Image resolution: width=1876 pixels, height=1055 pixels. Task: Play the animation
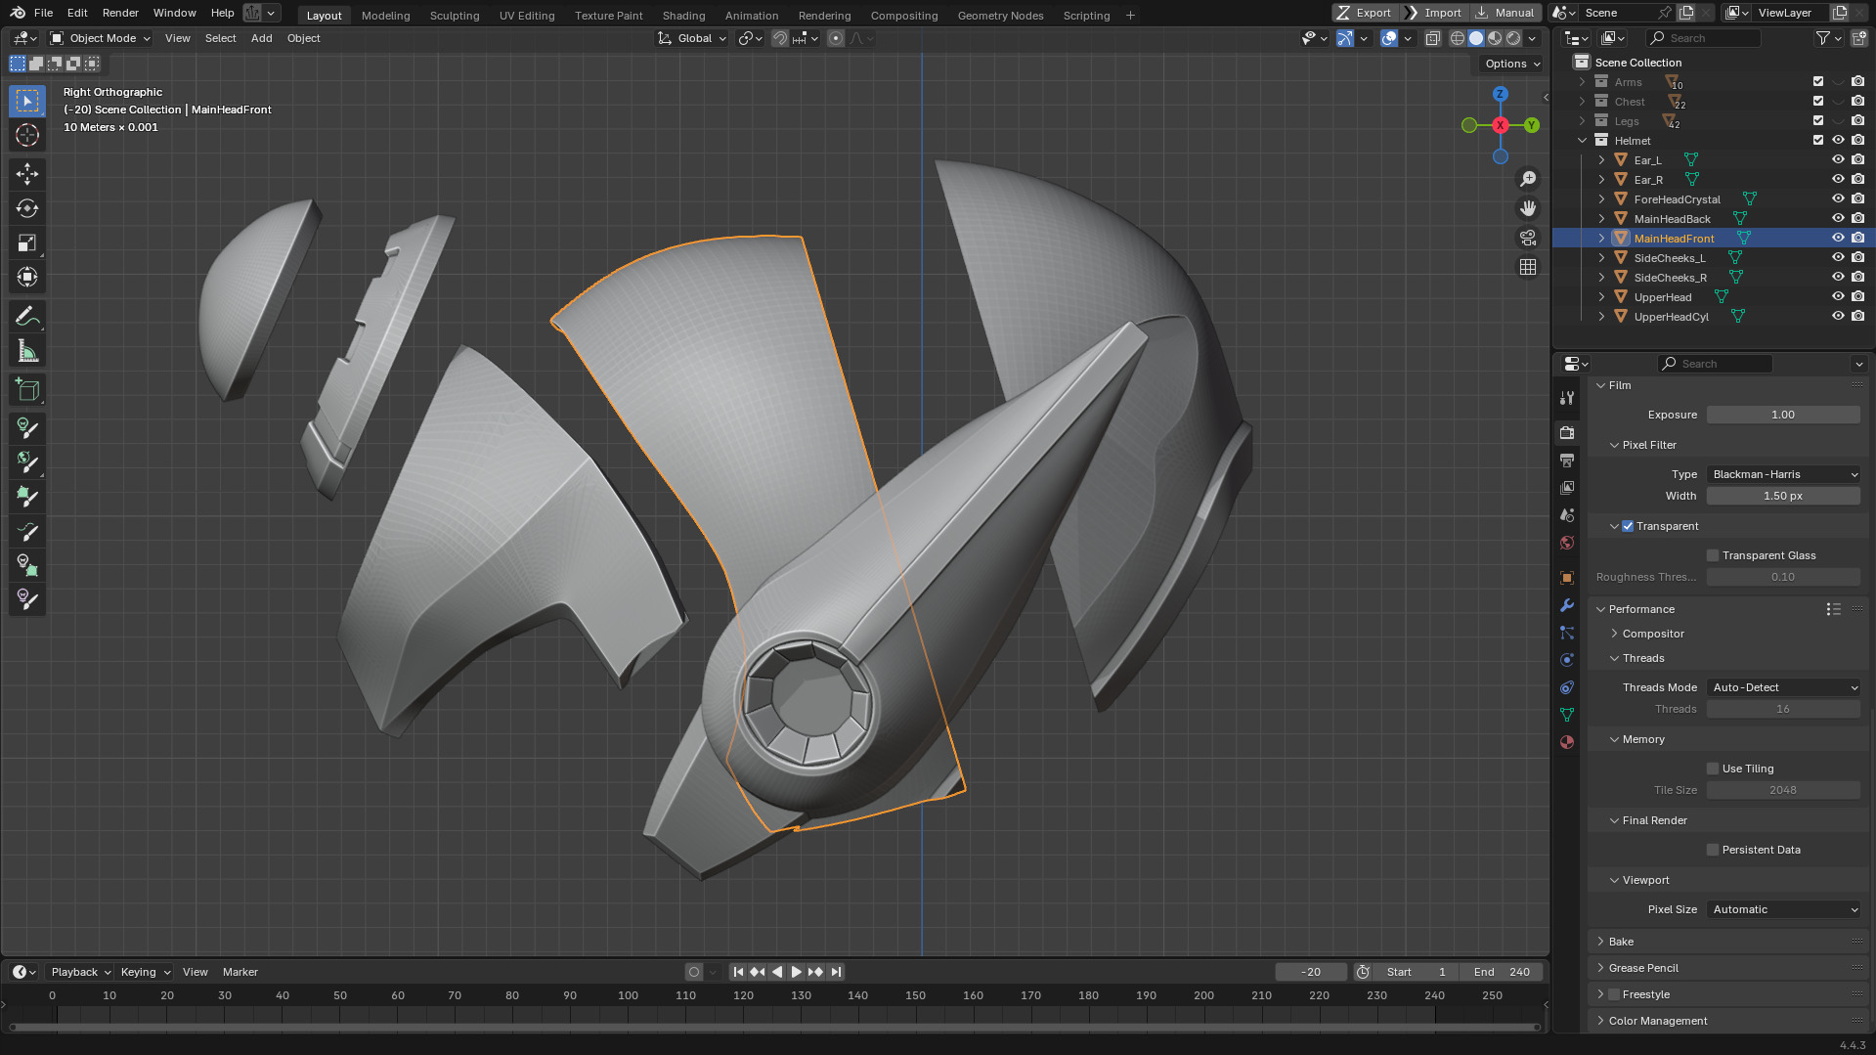pos(796,972)
